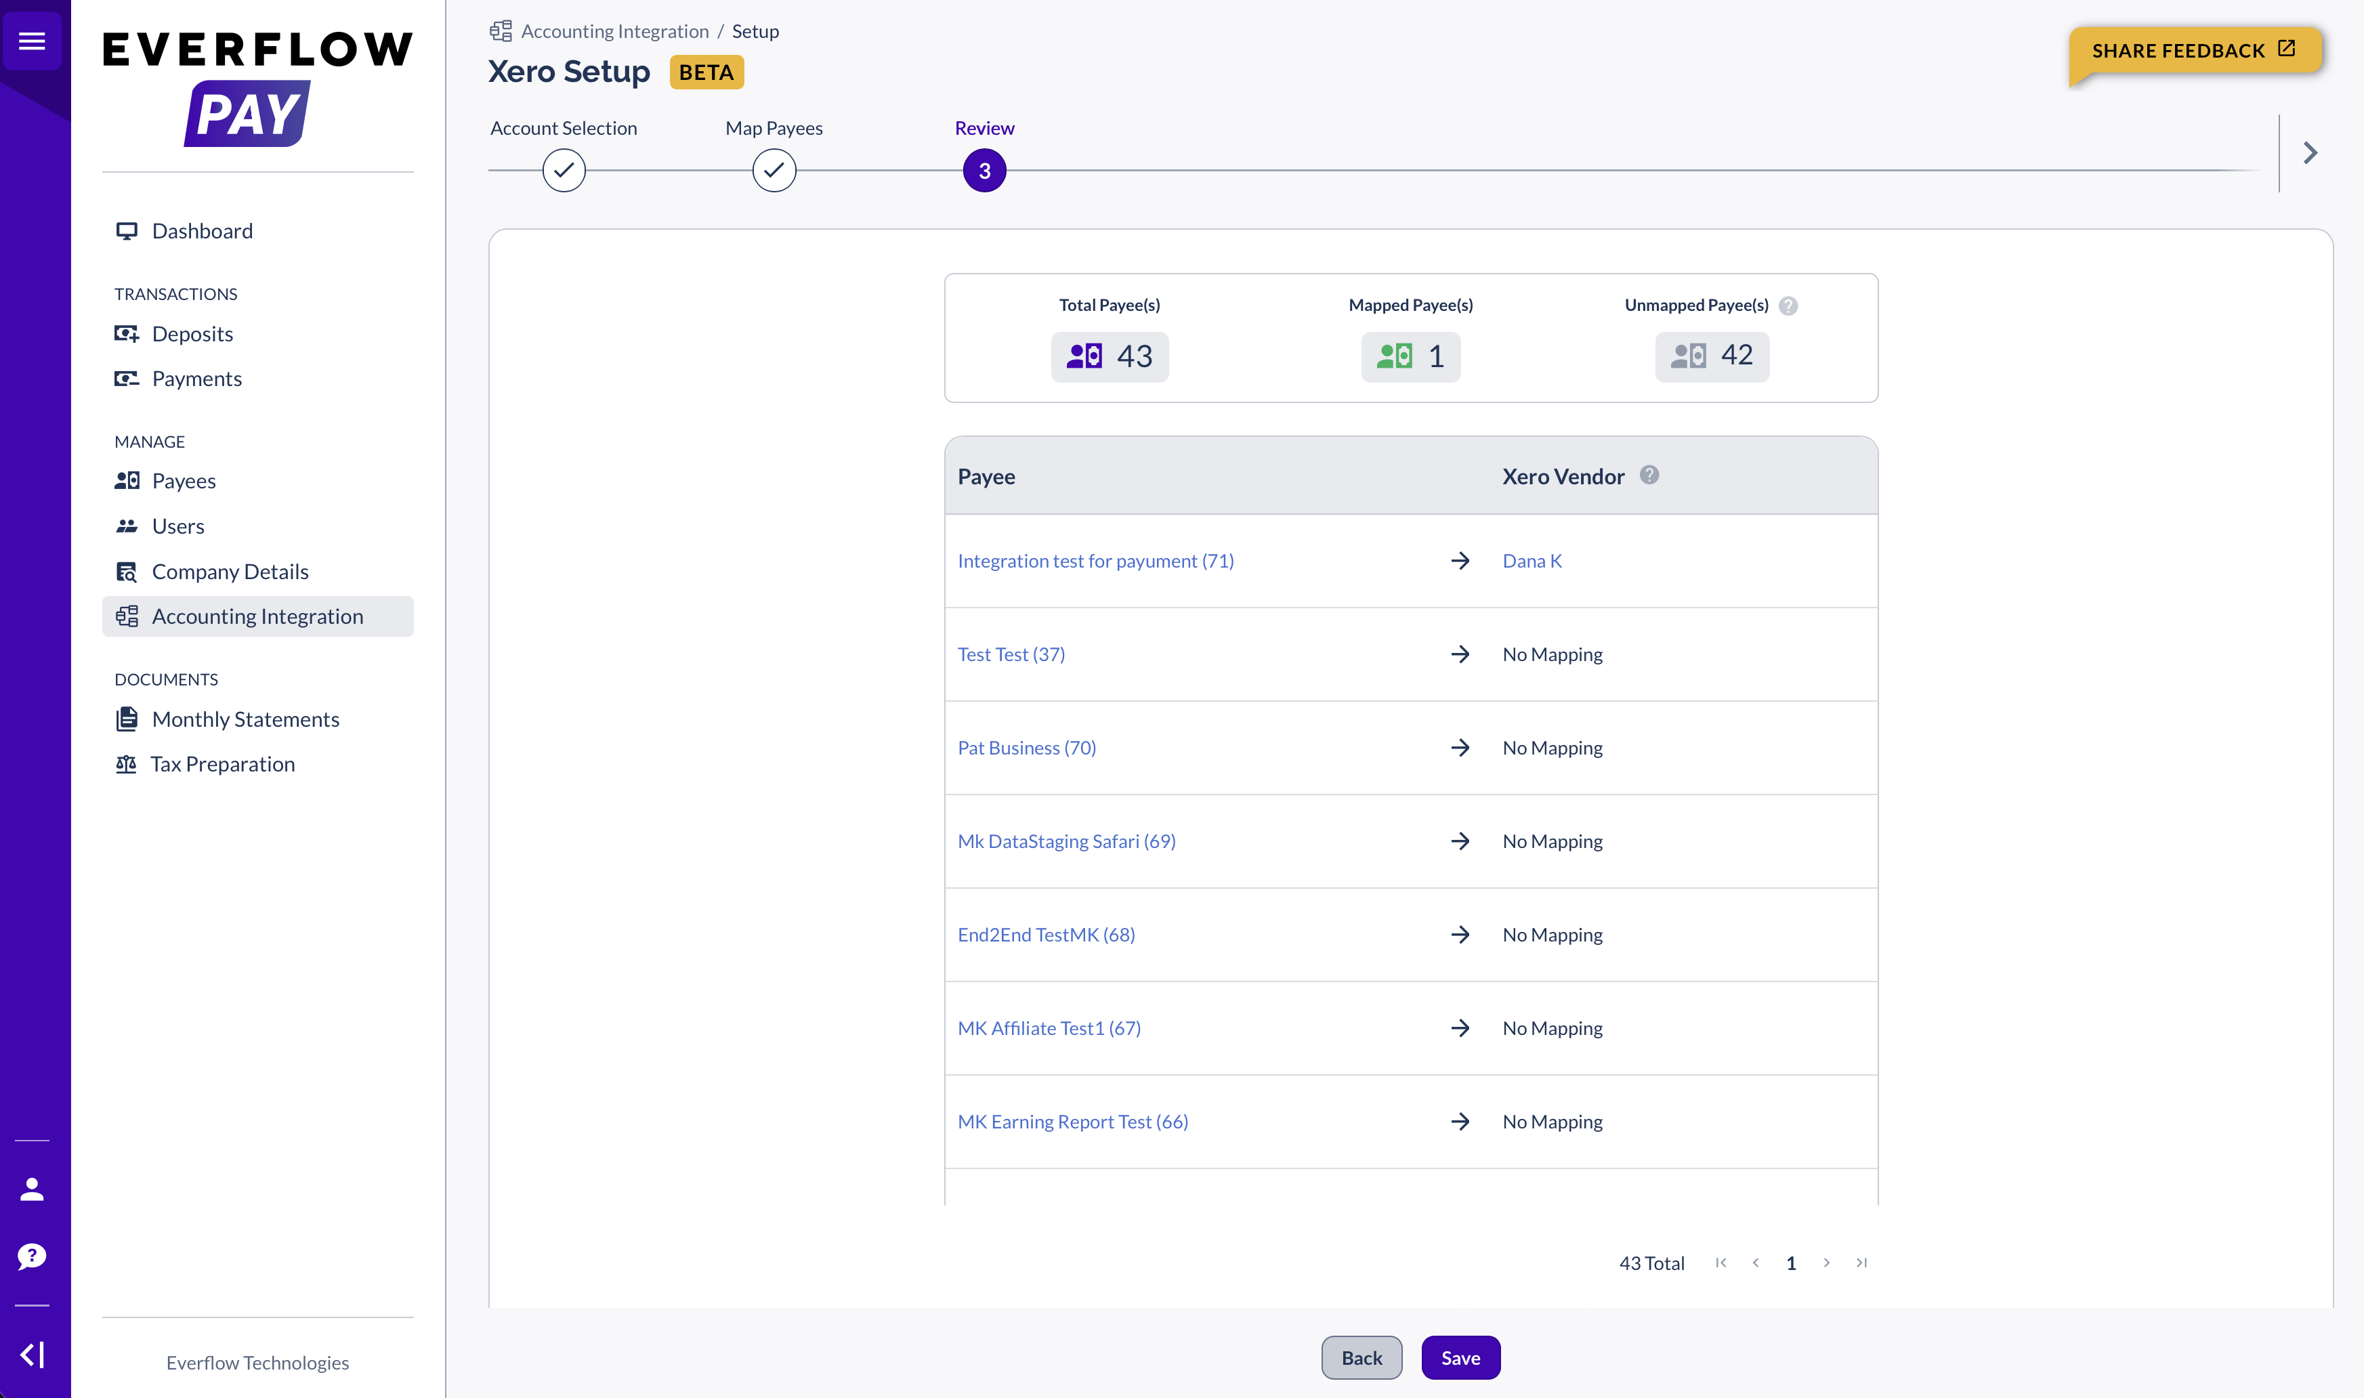Open the hamburger menu icon
Image resolution: width=2364 pixels, height=1398 pixels.
coord(32,41)
